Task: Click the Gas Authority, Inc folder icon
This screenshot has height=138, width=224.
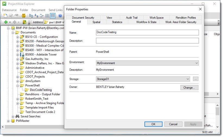Action: point(22,59)
